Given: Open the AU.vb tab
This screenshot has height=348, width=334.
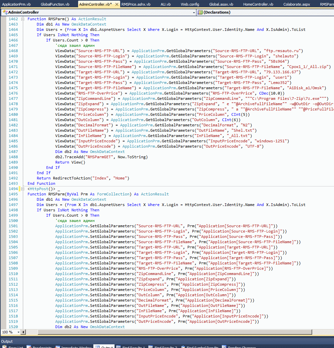Looking at the screenshot, I should 166,4.
